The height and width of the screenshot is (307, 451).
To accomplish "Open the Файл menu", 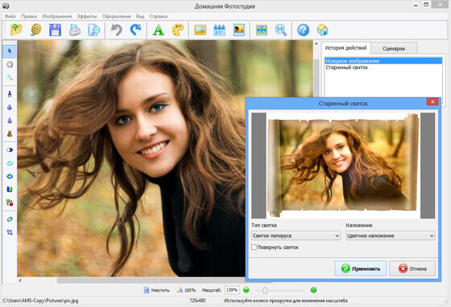I will 10,16.
